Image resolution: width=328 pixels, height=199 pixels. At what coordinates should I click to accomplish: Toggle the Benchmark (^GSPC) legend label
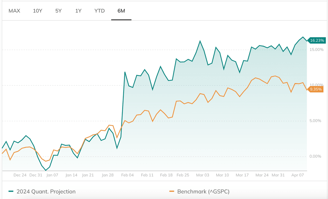203,192
